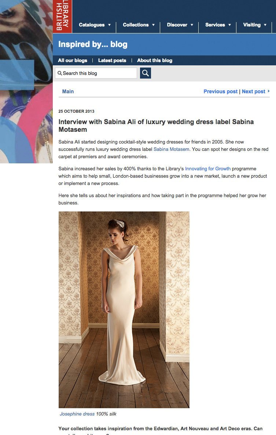The width and height of the screenshot is (276, 435).
Task: Open About this blog
Action: [155, 61]
